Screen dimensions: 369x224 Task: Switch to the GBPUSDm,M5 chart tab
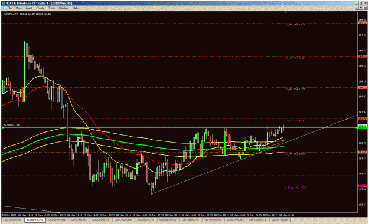pyautogui.click(x=190, y=220)
